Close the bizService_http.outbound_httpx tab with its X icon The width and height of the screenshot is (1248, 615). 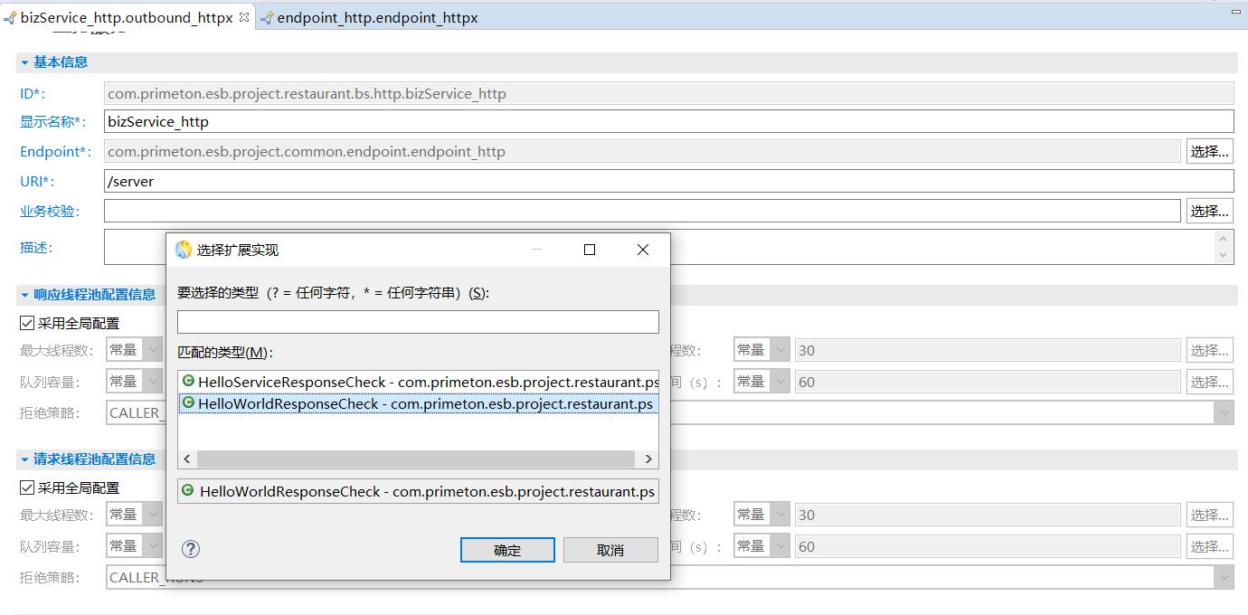tap(243, 17)
